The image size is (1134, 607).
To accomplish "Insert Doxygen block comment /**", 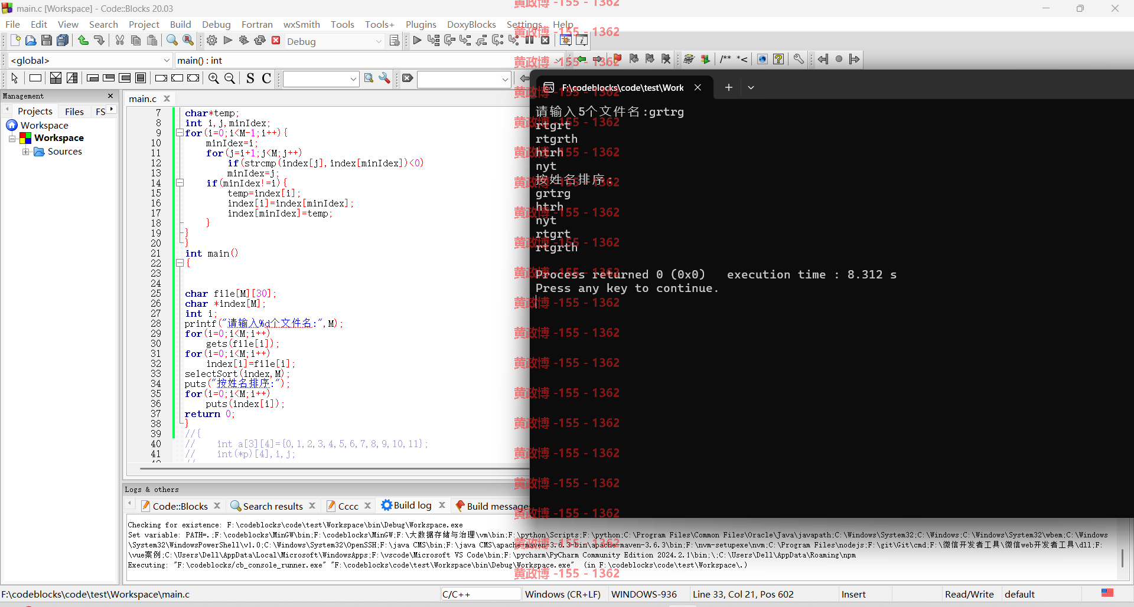I will [725, 59].
